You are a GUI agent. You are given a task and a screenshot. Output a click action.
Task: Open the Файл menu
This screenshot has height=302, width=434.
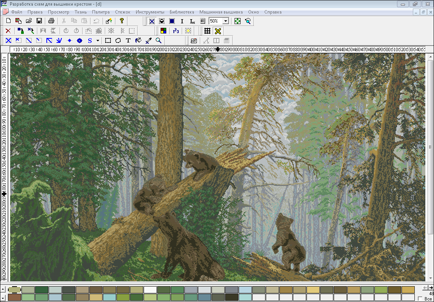pos(17,12)
